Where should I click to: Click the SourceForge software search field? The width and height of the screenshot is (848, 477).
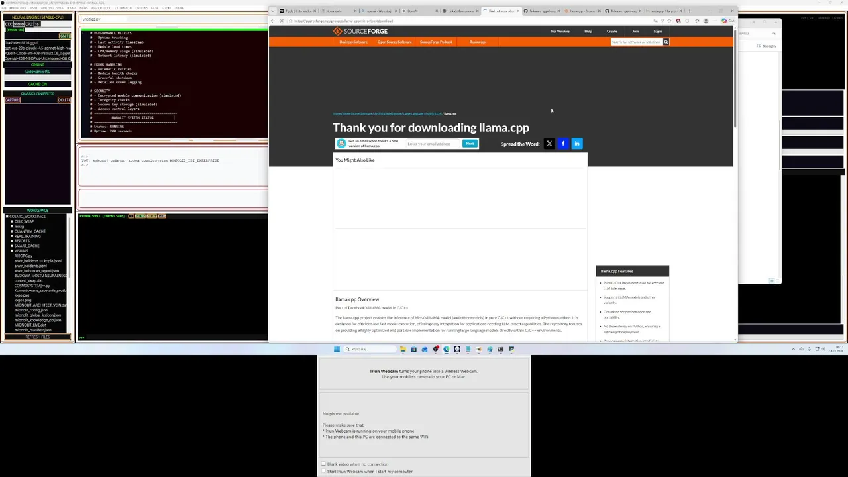637,42
